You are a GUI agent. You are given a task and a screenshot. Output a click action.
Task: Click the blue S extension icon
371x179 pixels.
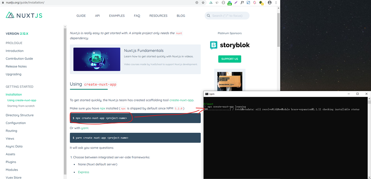249,3
